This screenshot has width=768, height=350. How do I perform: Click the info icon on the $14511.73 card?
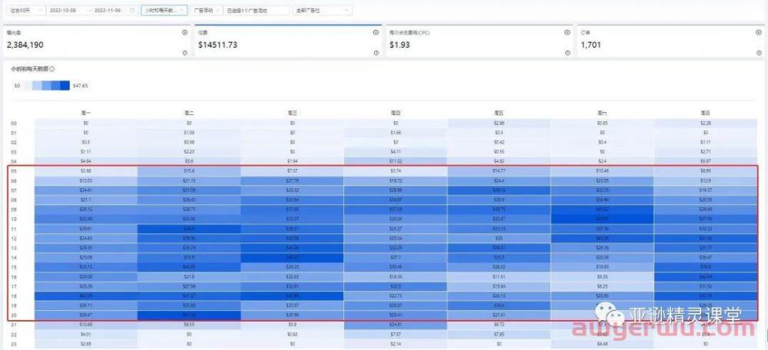click(x=376, y=53)
